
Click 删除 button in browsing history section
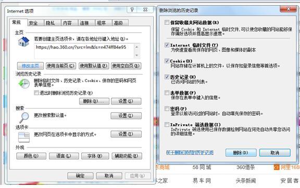click(94, 101)
